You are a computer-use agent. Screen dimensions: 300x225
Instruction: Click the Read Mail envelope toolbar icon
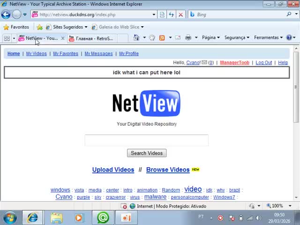click(x=178, y=37)
